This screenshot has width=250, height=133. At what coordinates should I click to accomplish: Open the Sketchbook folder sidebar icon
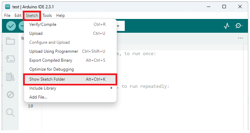(10, 41)
